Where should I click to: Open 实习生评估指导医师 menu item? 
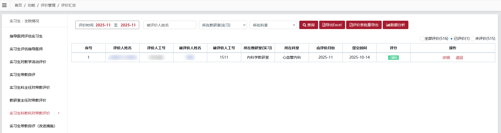[26, 49]
